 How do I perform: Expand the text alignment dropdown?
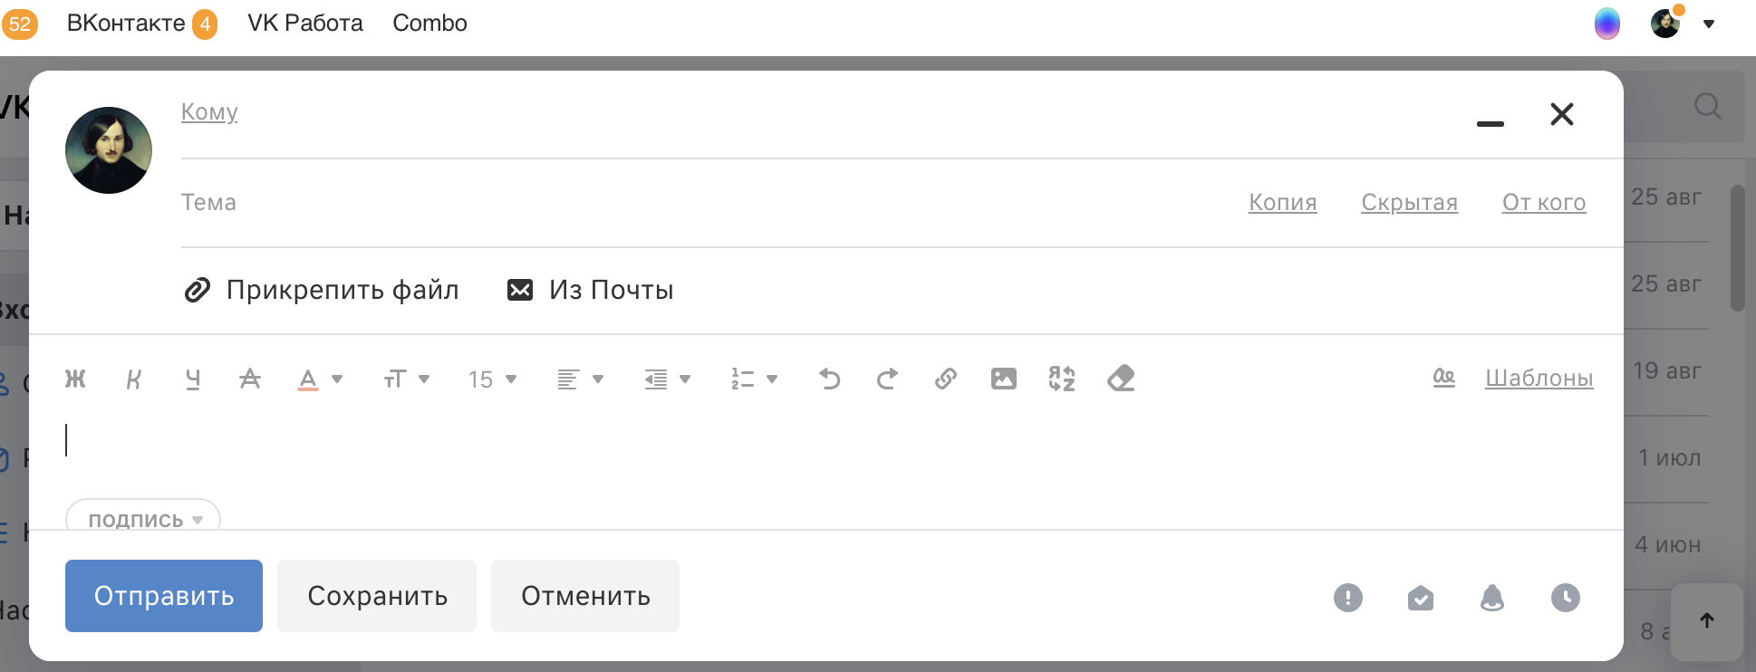pos(580,379)
